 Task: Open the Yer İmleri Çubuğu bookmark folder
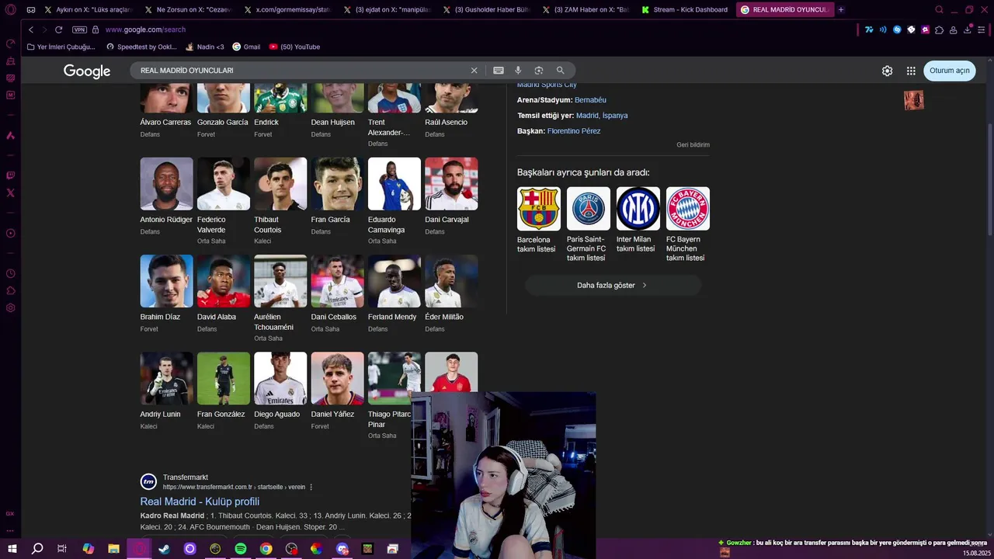coord(61,47)
